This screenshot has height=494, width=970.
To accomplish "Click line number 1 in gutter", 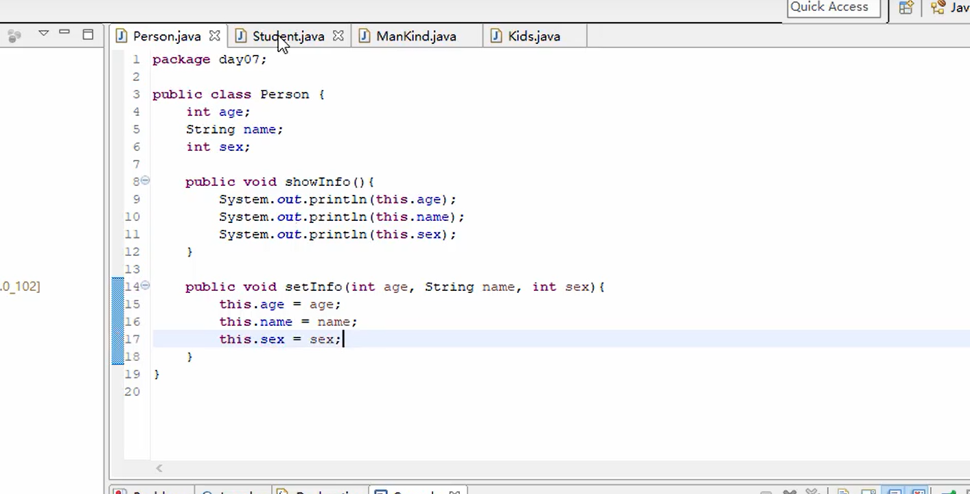I will [x=135, y=60].
